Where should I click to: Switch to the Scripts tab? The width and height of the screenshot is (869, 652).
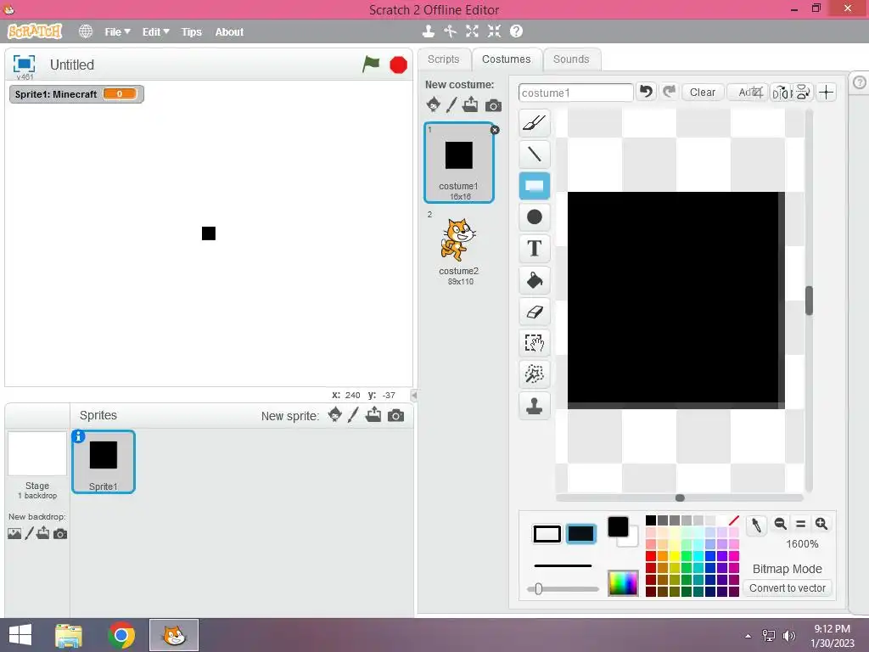(x=443, y=59)
